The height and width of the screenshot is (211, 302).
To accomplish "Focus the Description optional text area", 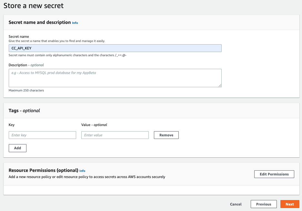I will [x=115, y=78].
